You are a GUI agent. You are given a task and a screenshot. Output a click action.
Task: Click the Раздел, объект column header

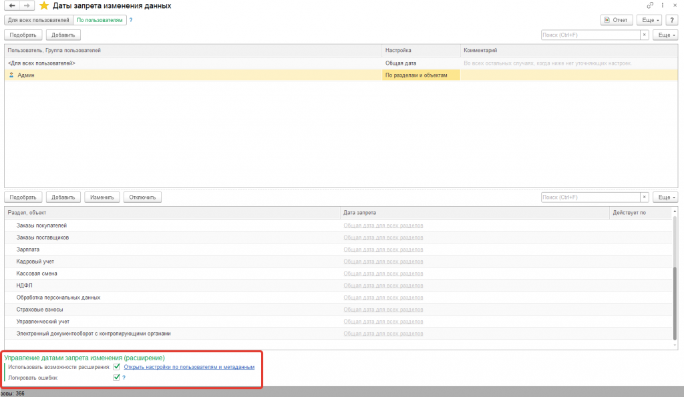pos(172,213)
